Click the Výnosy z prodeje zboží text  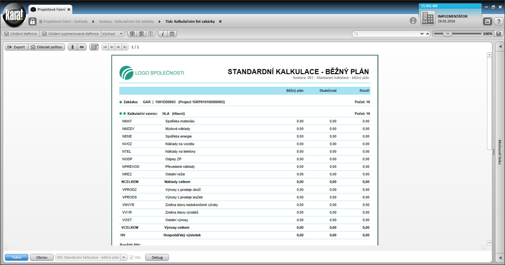click(183, 189)
